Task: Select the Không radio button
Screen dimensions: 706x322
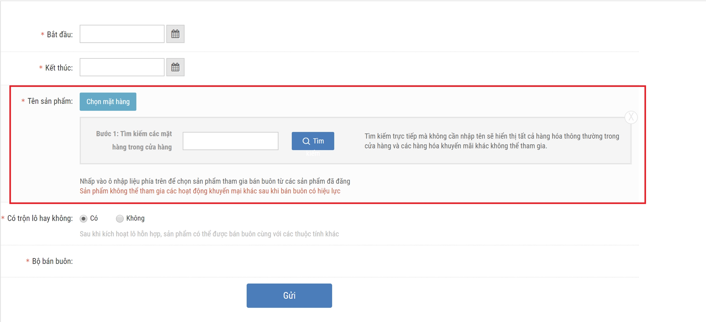Action: tap(120, 219)
